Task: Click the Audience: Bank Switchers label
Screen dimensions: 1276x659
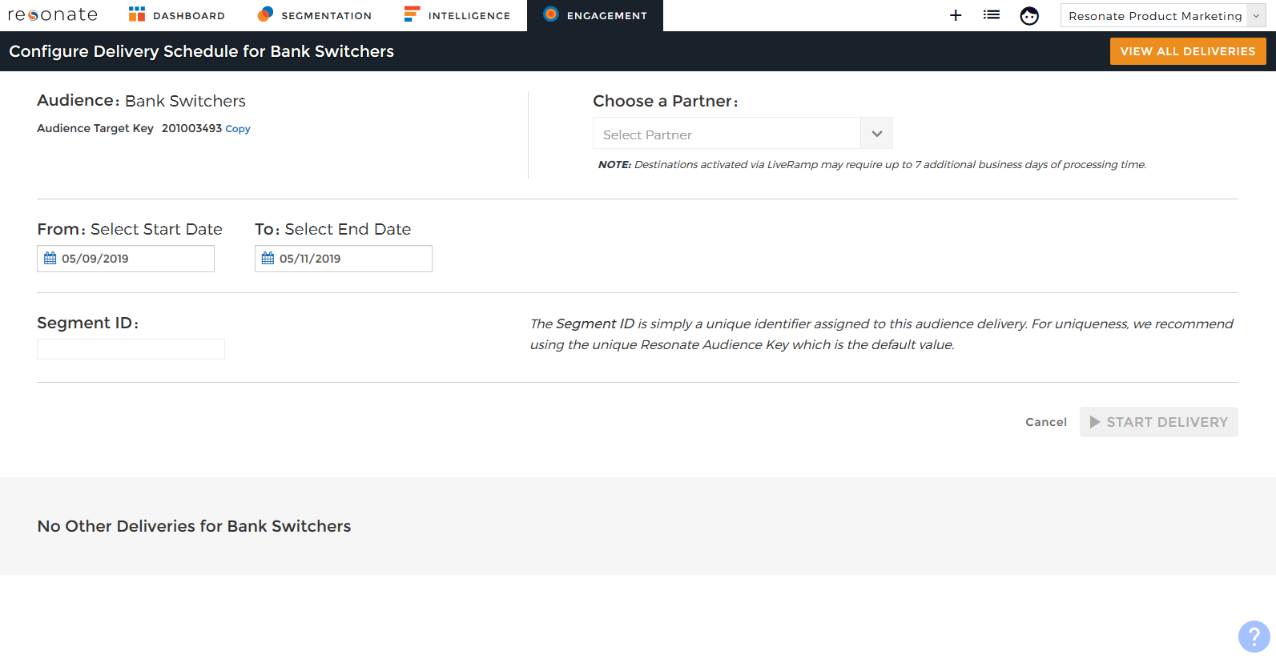Action: (x=141, y=101)
